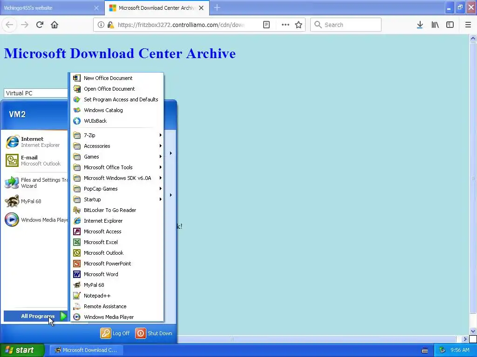Click the Windows start button

[x=22, y=350]
